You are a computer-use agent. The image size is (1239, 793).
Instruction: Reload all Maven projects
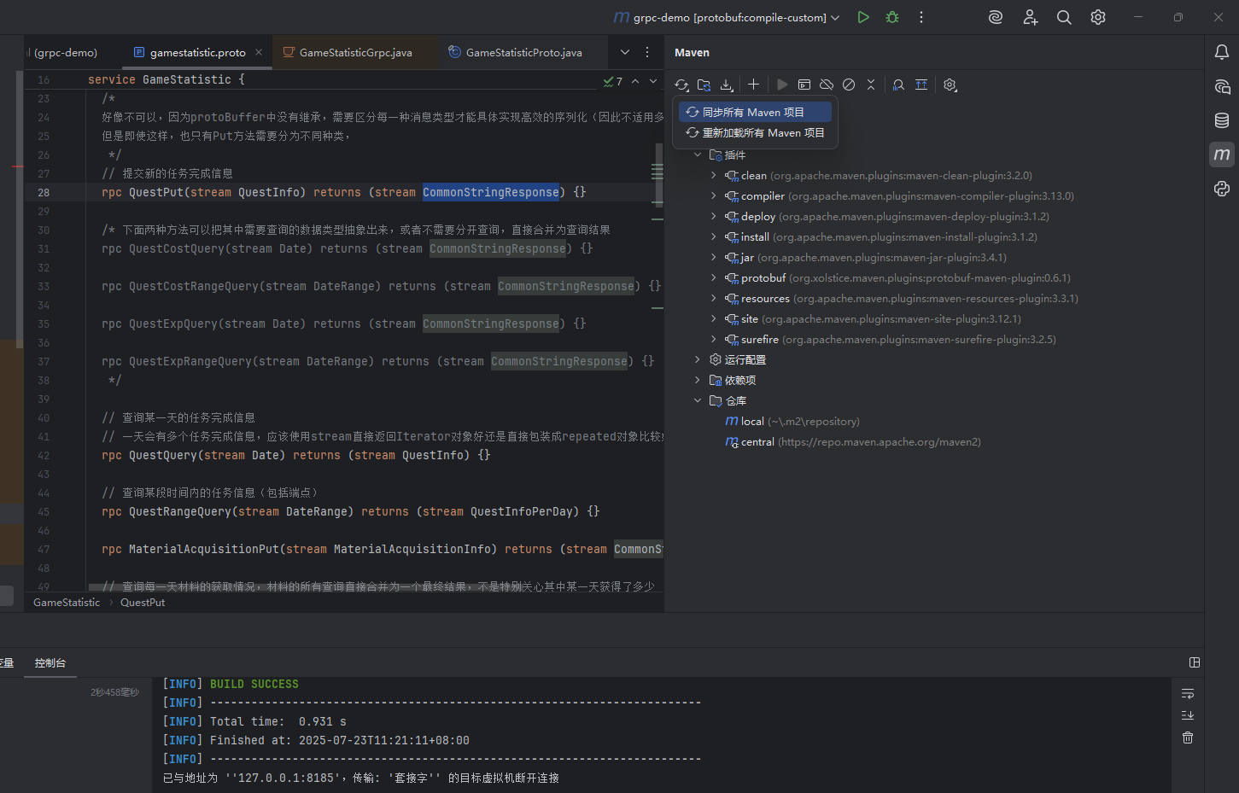coord(681,85)
